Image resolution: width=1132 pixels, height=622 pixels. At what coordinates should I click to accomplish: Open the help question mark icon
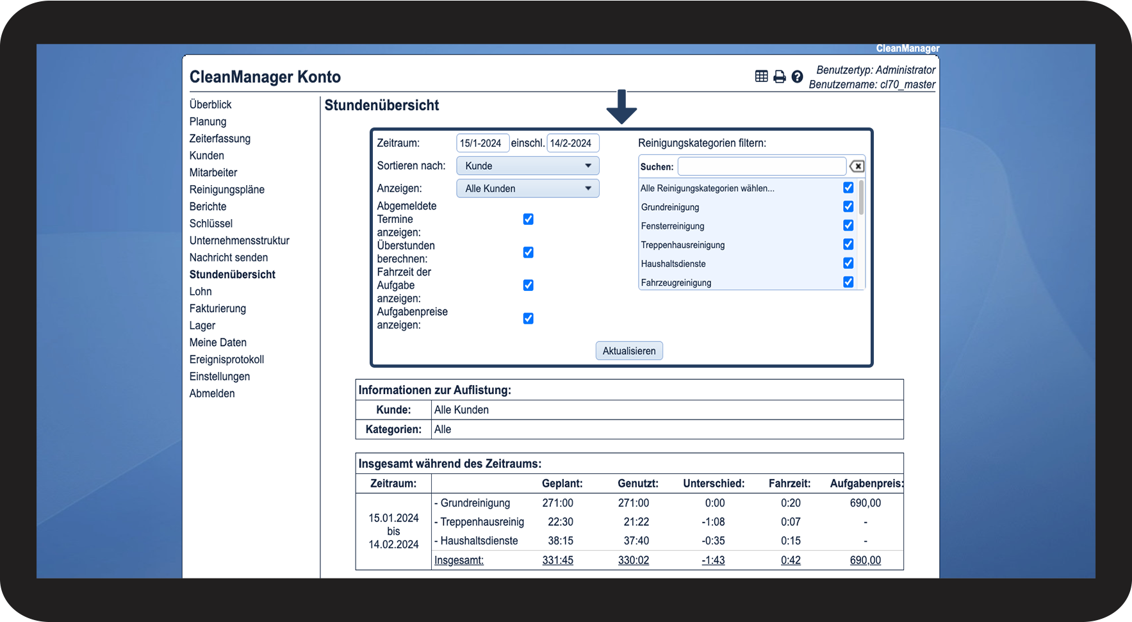(x=797, y=77)
